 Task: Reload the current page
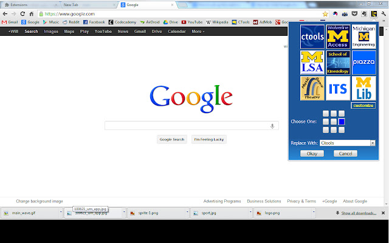click(x=22, y=14)
